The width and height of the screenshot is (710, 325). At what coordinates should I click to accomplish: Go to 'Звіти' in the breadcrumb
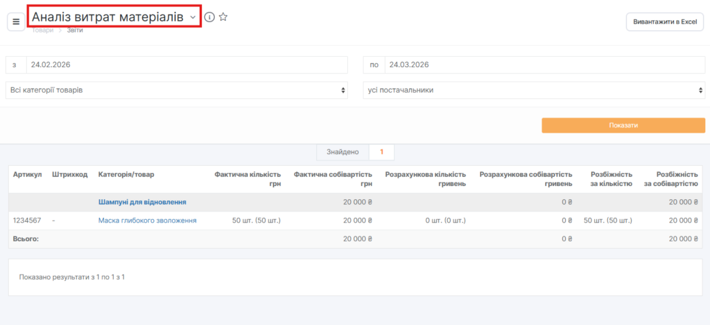[75, 30]
